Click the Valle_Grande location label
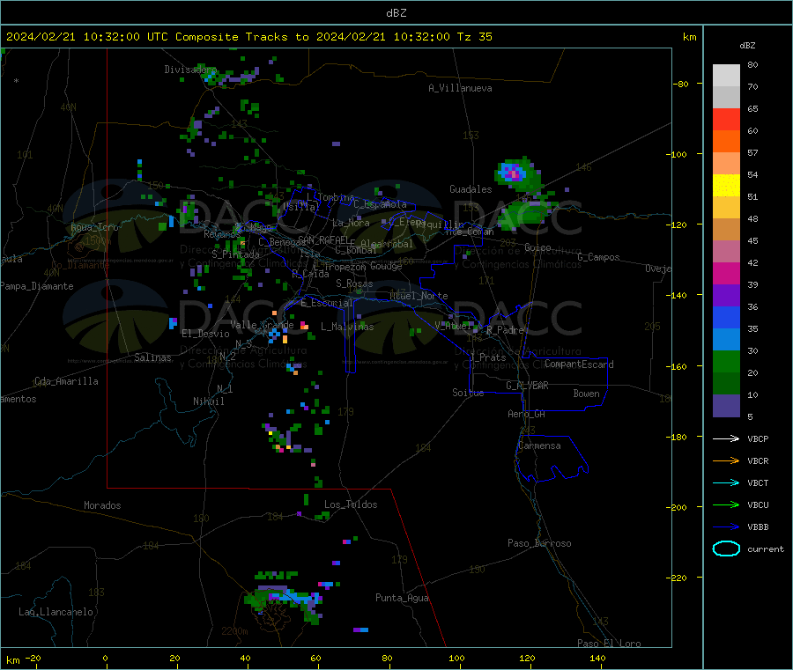This screenshot has width=793, height=670. coord(262,325)
